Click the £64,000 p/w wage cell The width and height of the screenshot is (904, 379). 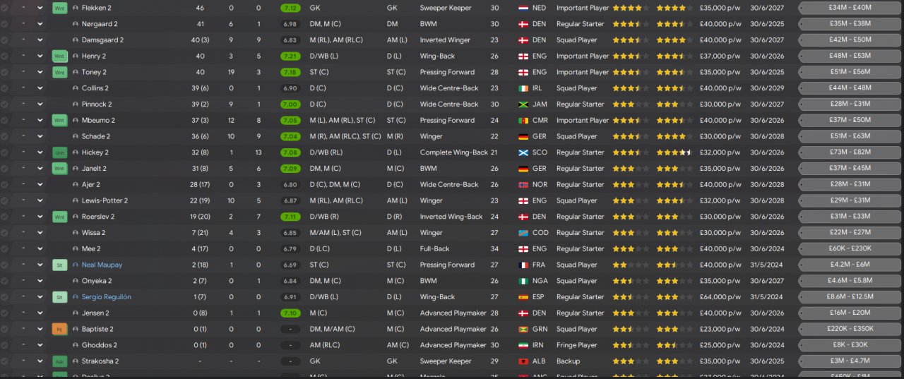click(720, 297)
